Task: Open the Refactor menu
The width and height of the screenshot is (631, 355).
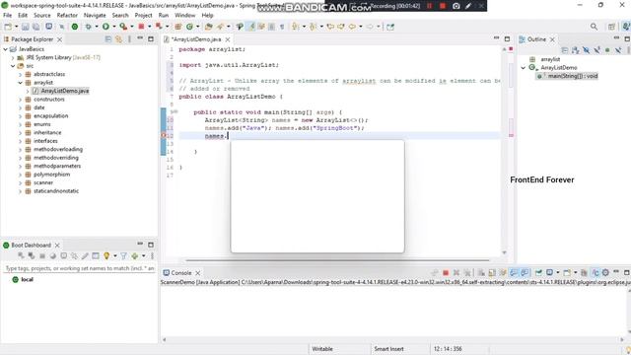Action: point(67,16)
